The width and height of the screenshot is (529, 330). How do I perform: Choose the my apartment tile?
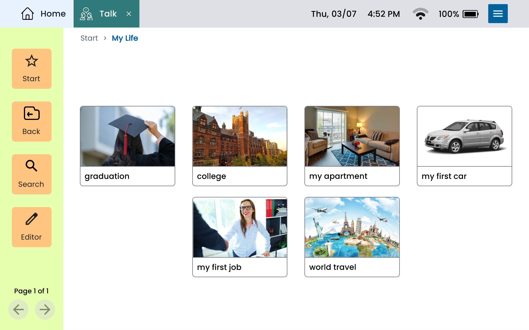352,146
